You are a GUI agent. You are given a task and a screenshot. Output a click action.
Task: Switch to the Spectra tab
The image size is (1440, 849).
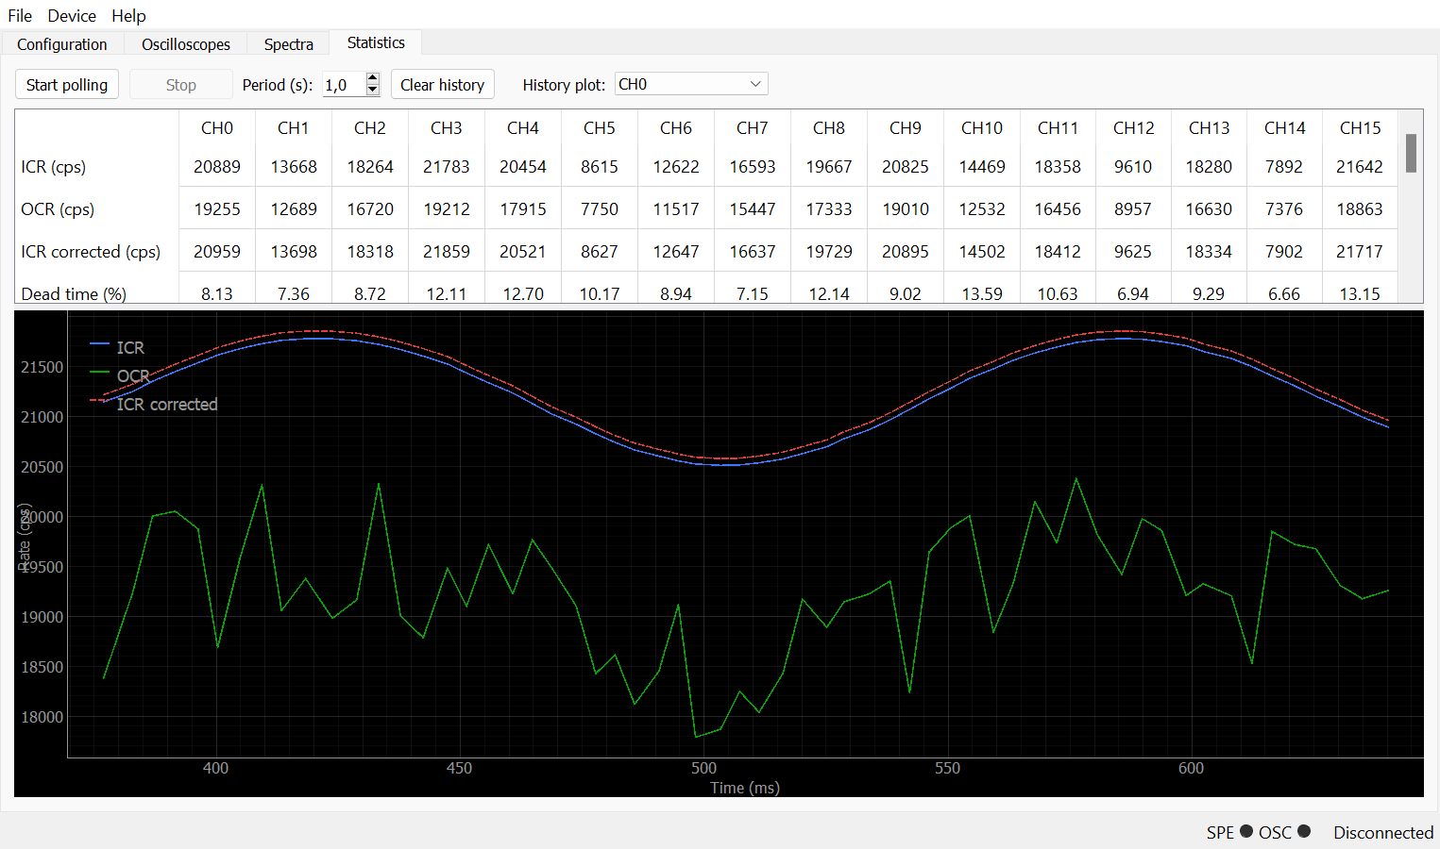click(x=289, y=44)
